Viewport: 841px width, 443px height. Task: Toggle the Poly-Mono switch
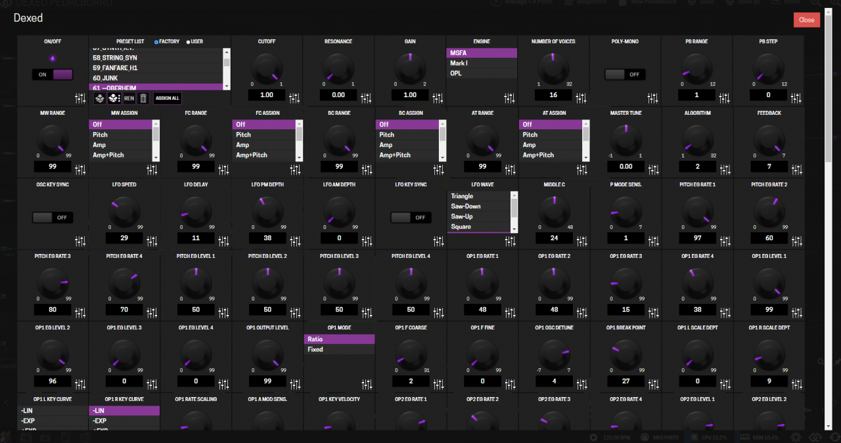(625, 75)
